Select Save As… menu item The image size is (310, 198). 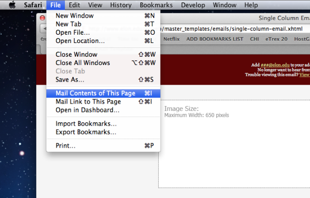click(70, 79)
